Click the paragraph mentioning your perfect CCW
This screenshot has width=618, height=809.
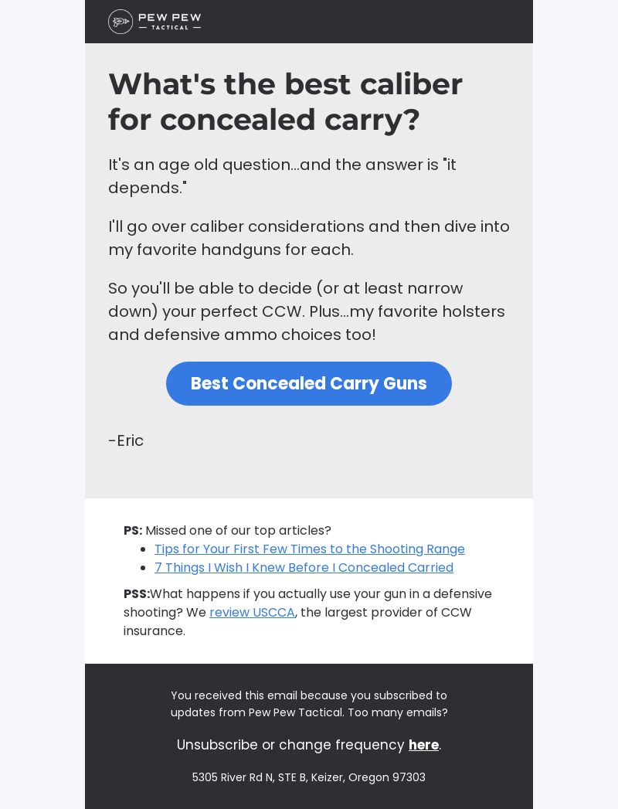click(307, 311)
